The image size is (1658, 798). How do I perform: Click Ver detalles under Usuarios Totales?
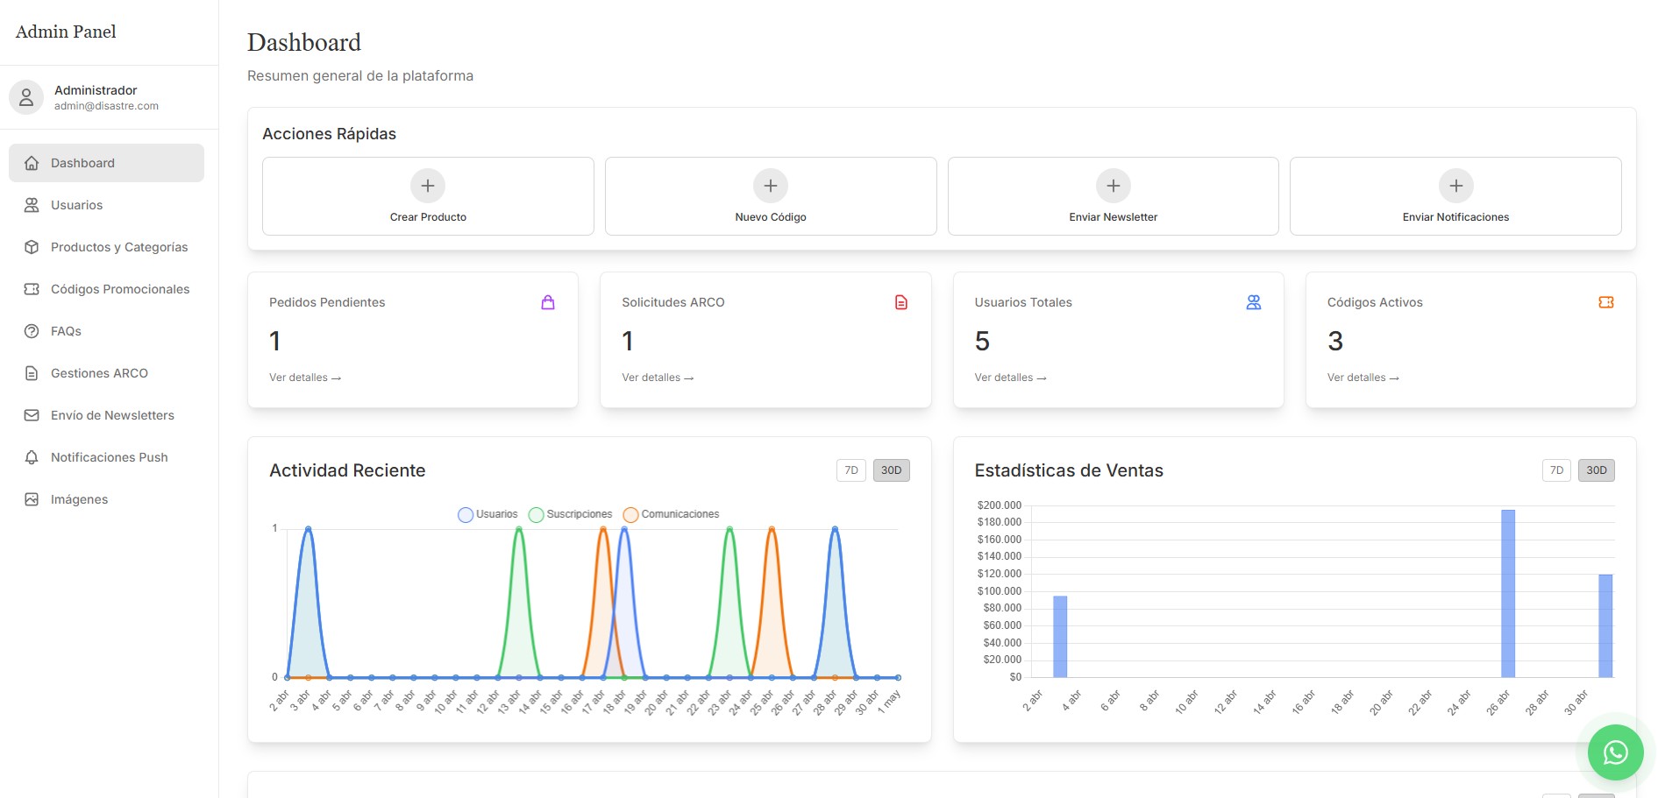click(1010, 378)
